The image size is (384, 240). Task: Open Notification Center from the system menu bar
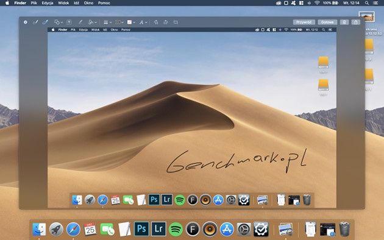coord(375,3)
